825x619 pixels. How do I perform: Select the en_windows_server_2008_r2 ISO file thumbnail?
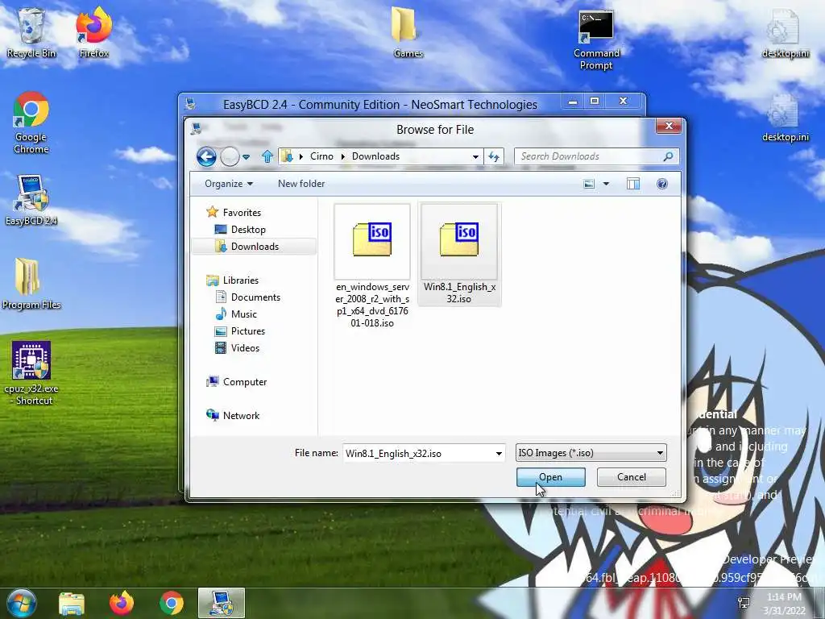[x=372, y=240]
